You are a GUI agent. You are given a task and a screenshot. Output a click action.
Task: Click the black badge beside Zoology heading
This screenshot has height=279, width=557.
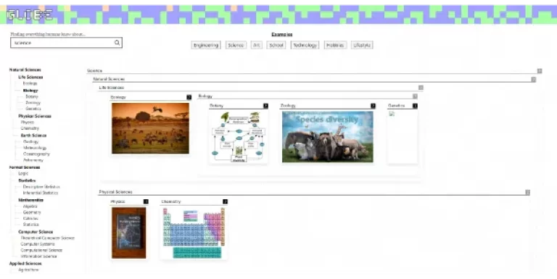click(373, 106)
